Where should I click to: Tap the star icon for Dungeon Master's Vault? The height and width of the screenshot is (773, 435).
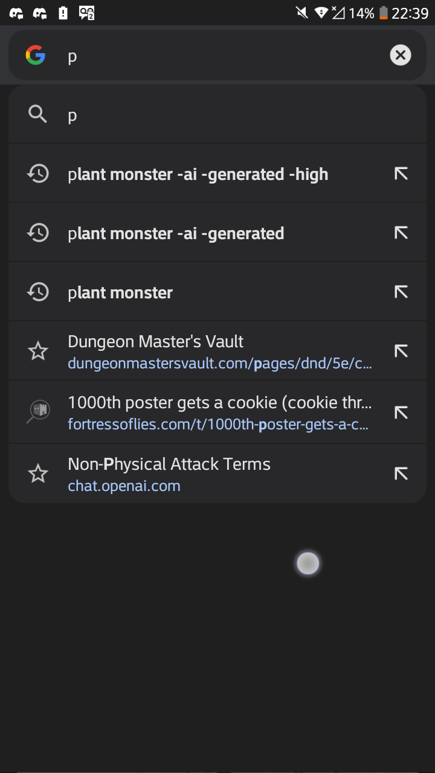(x=38, y=351)
